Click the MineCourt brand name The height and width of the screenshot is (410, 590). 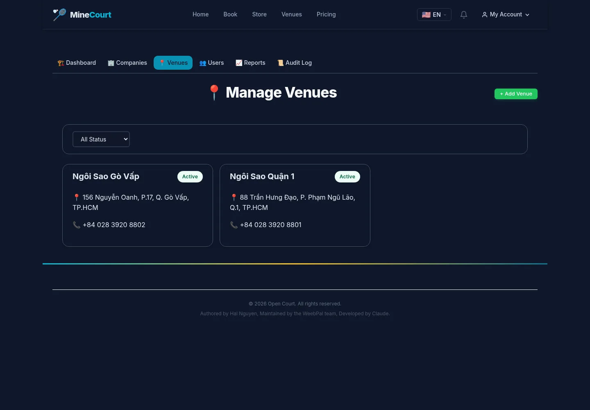click(x=91, y=15)
